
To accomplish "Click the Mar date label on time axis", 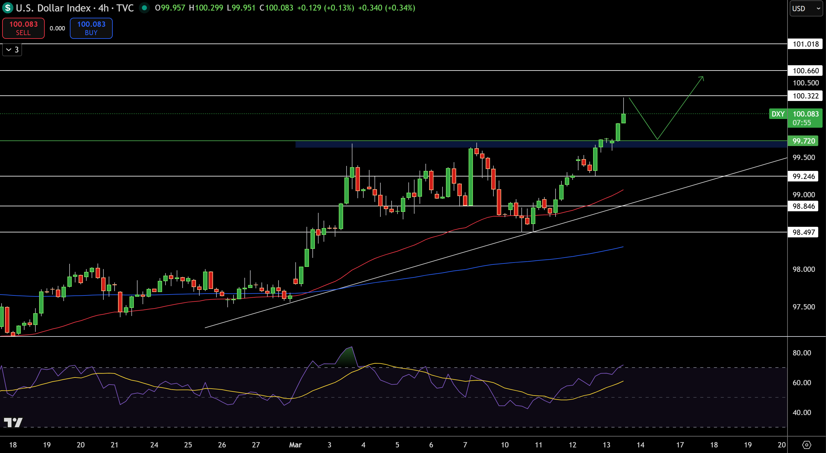I will coord(295,445).
